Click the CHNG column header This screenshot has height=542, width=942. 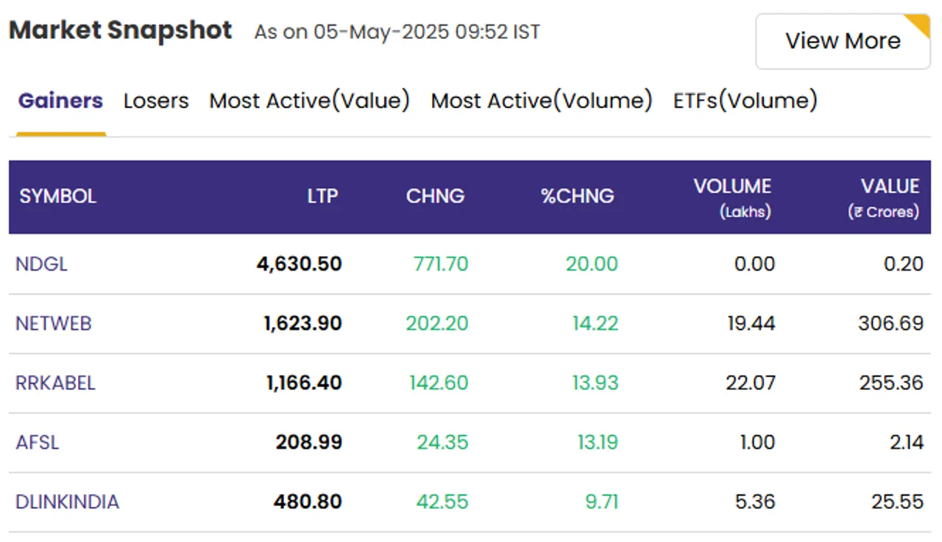[x=435, y=196]
